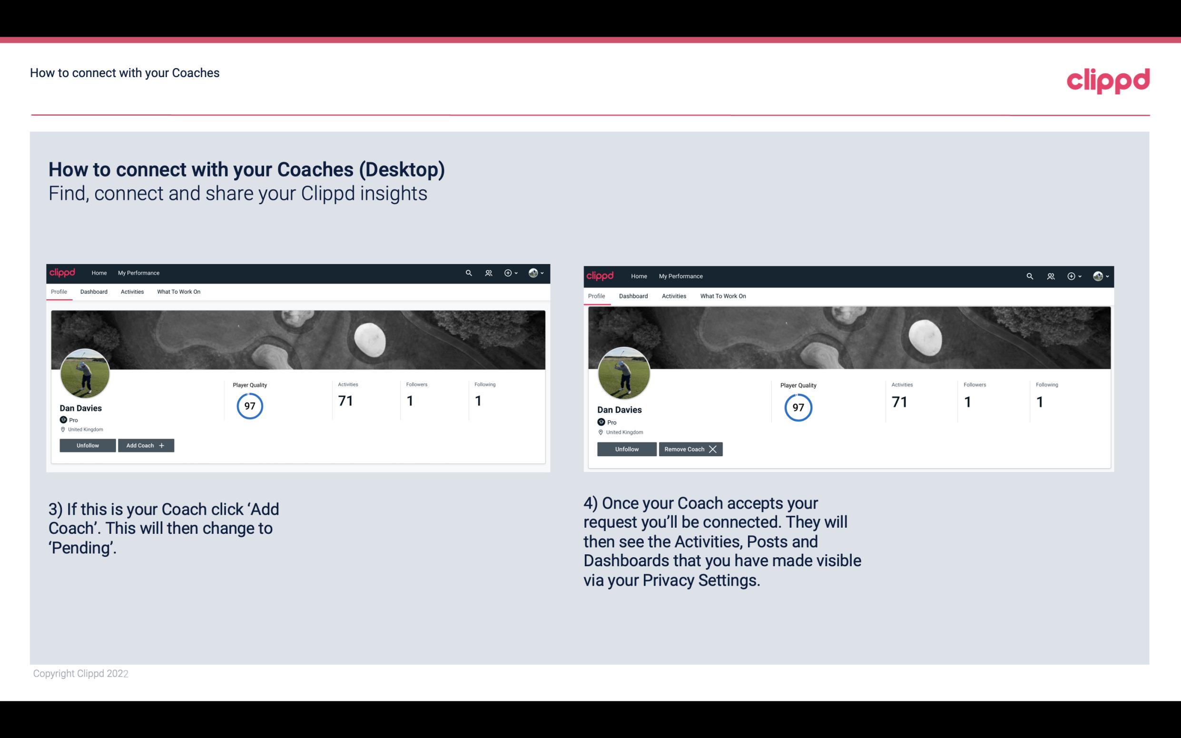The image size is (1181, 738).
Task: Click What To Work On tab left panel
Action: click(x=177, y=292)
